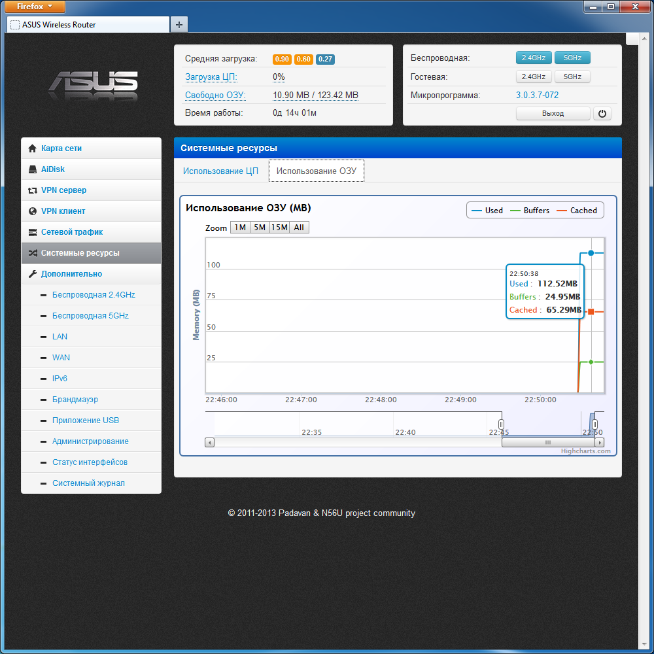Click the 10.90 MB / 123.42 MB value
The image size is (654, 654).
[315, 95]
